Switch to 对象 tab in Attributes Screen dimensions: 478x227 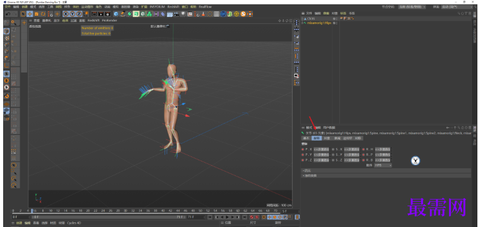327,138
